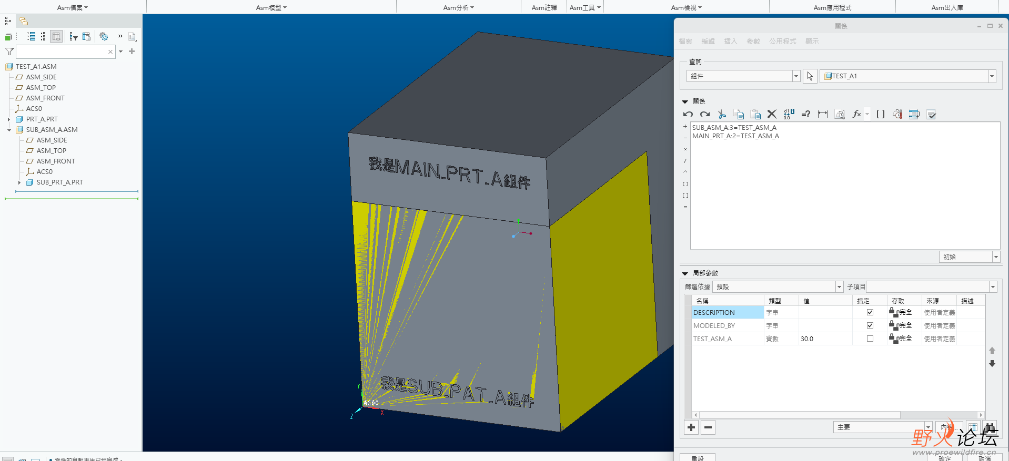1009x461 pixels.
Task: Set units sensitivity for relations icon
Action: 840,114
